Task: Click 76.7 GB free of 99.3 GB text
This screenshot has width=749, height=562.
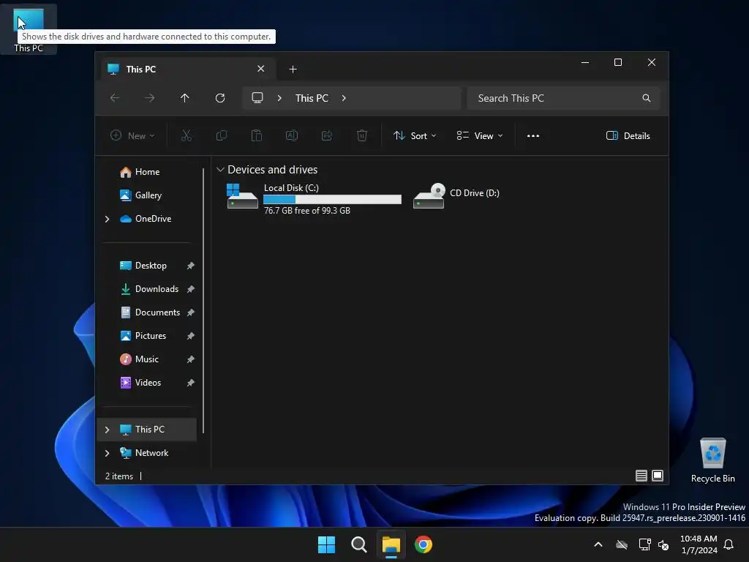Action: 307,211
